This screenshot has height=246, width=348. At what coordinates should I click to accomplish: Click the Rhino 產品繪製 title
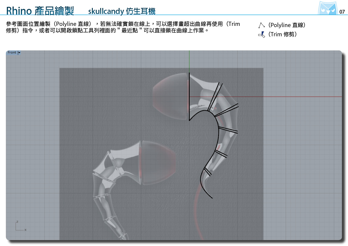tap(40, 11)
